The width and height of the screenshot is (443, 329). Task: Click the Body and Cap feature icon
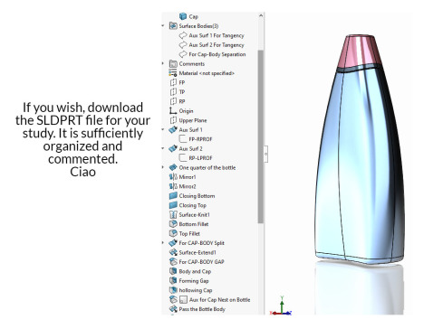[x=173, y=271]
